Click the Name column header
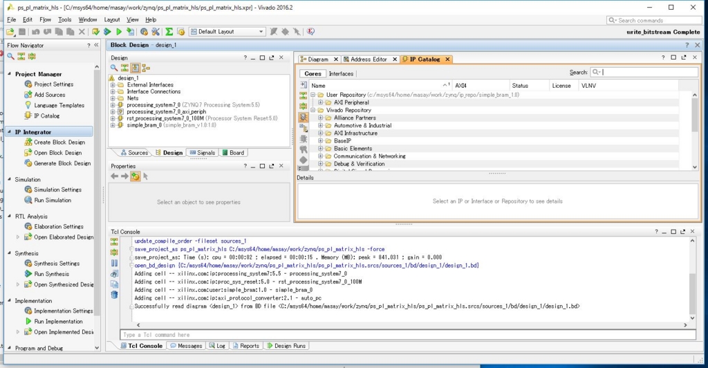The height and width of the screenshot is (368, 708). click(380, 85)
